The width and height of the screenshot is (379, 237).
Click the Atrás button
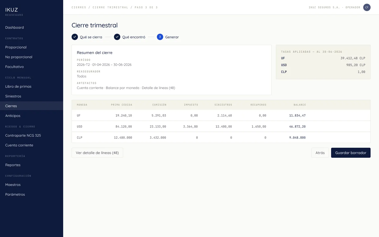coord(320,153)
